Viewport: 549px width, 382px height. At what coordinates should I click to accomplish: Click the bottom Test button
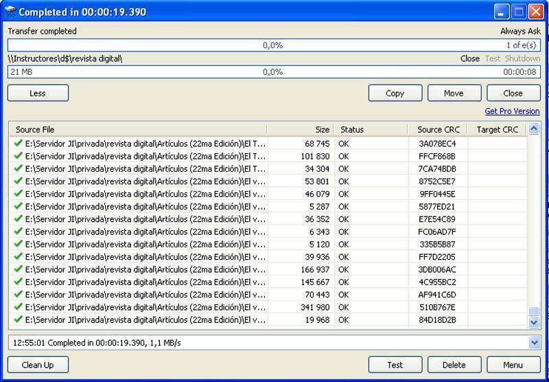(x=395, y=365)
